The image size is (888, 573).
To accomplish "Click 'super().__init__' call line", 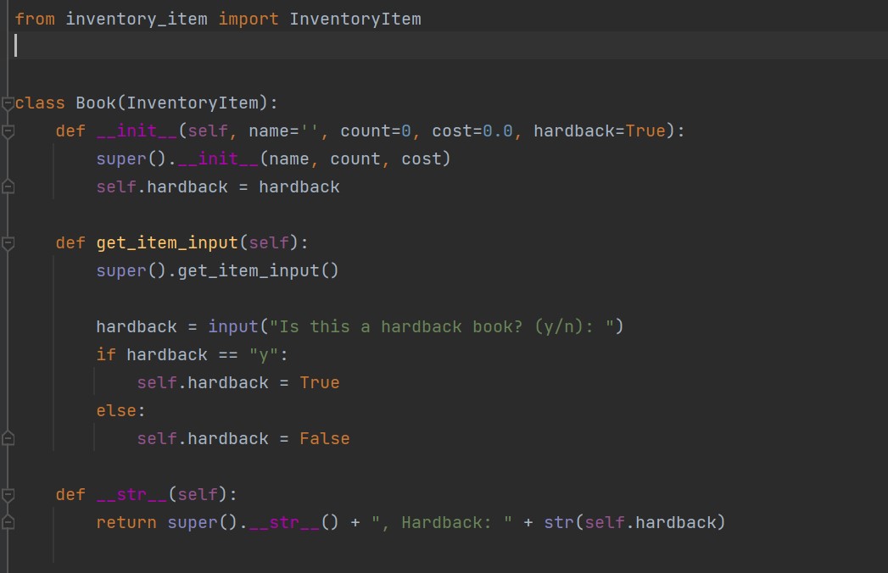I will [274, 159].
